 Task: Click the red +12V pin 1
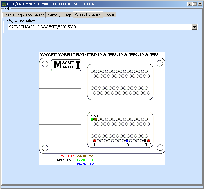(94, 141)
